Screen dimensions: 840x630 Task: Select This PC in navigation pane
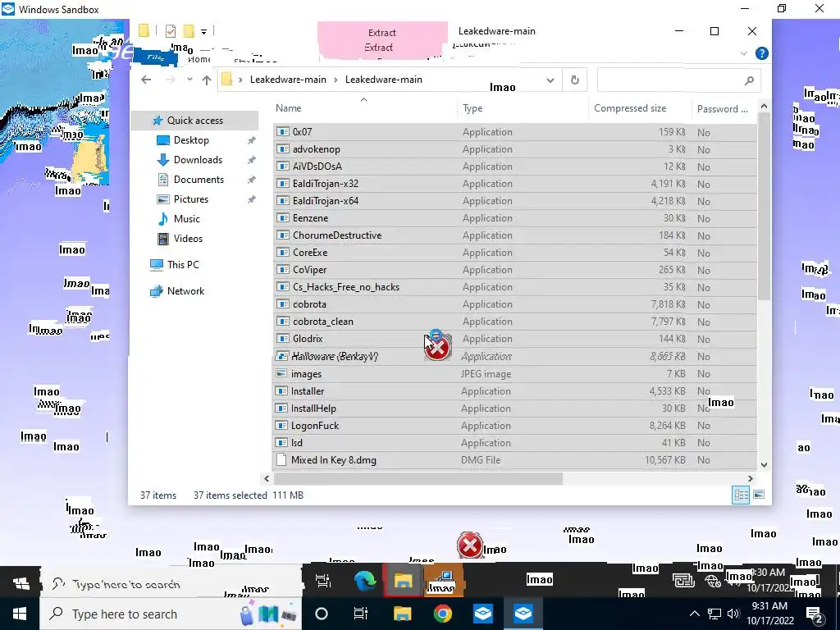[x=183, y=265]
